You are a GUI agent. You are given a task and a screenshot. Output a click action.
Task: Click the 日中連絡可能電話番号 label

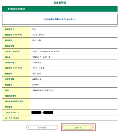(x=14, y=101)
